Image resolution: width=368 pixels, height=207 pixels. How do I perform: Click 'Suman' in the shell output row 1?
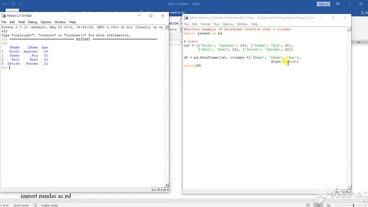coord(14,56)
